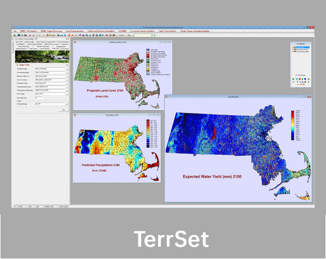
Task: Click the print icon in Composer
Action: 305,82
